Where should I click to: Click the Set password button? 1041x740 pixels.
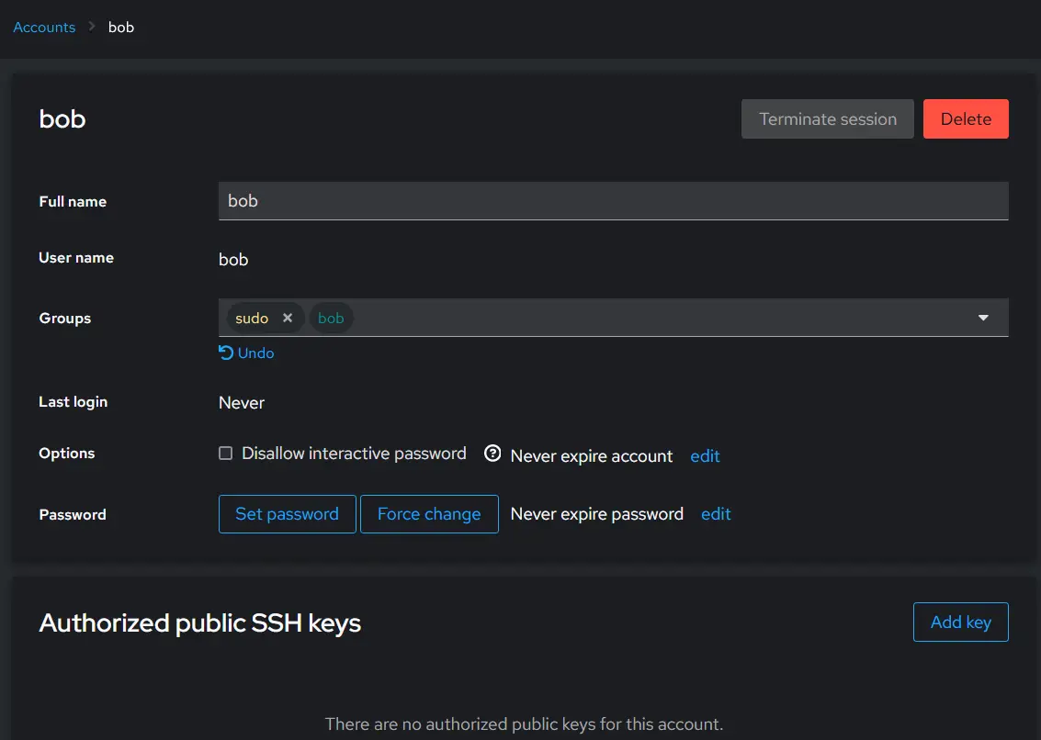[x=287, y=514]
